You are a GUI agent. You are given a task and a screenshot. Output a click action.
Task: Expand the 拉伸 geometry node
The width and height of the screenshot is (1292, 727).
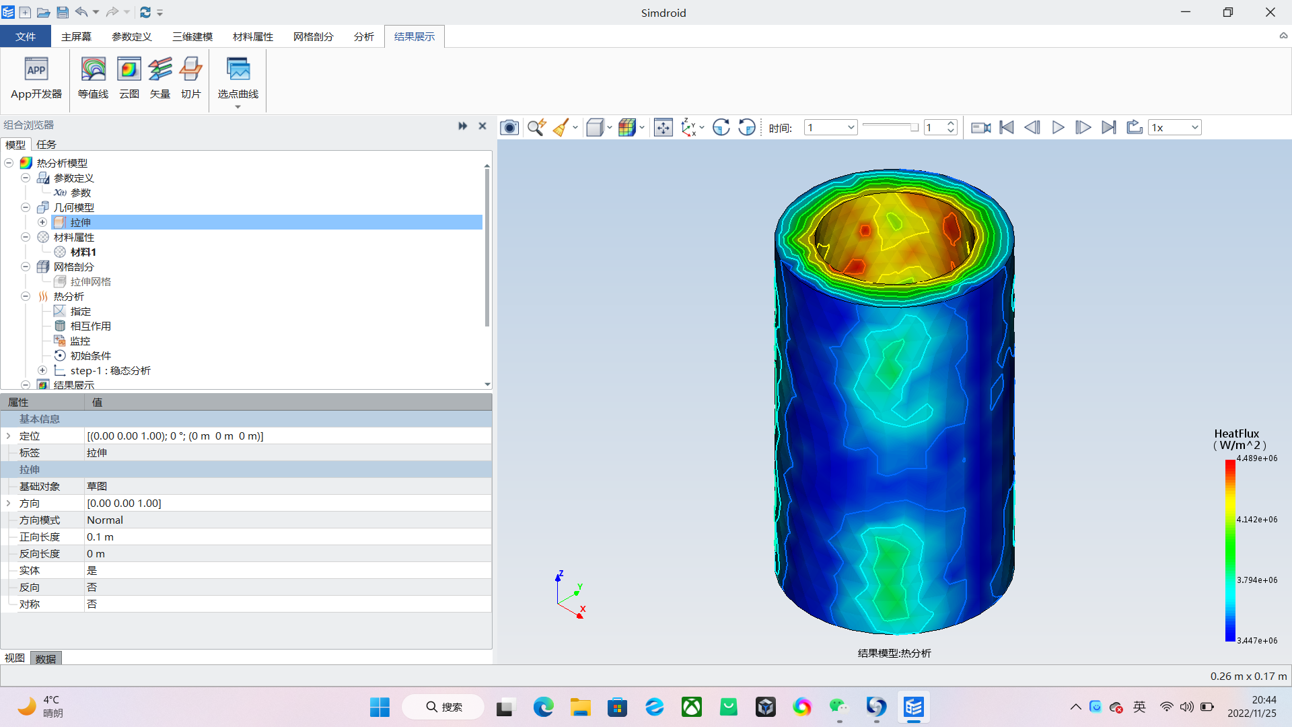click(x=42, y=222)
